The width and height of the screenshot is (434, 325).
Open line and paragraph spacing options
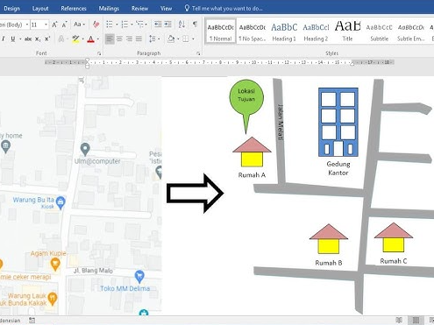point(154,39)
